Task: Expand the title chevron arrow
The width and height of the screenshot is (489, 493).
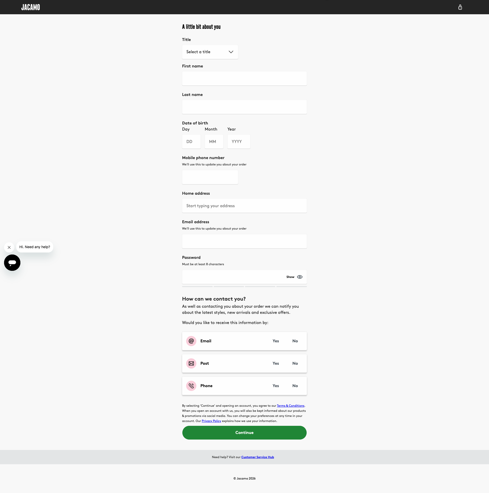Action: pos(230,52)
